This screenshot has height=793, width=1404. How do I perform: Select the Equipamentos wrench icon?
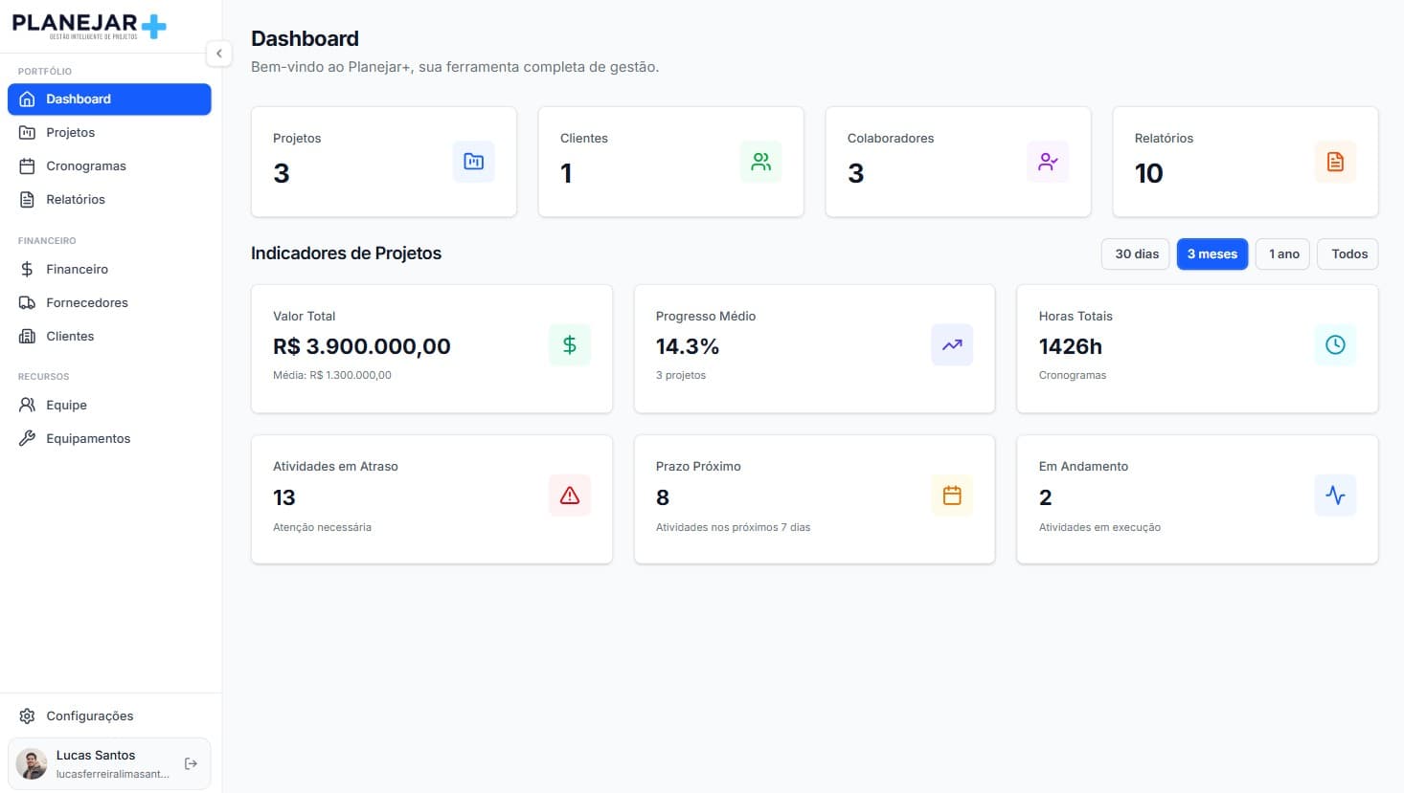pos(28,438)
